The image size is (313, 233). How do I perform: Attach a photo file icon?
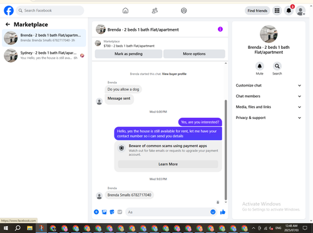tap(104, 212)
